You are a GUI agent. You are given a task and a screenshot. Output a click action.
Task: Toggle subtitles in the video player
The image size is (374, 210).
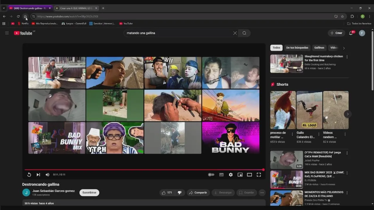(221, 175)
